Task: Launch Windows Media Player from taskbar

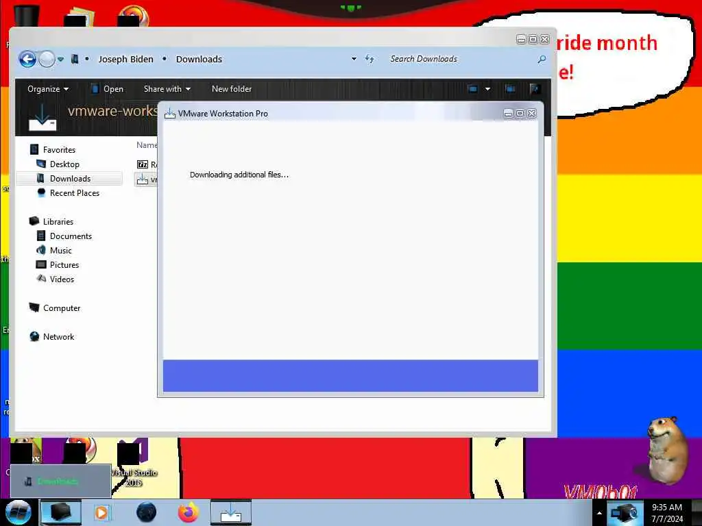Action: coord(101,512)
